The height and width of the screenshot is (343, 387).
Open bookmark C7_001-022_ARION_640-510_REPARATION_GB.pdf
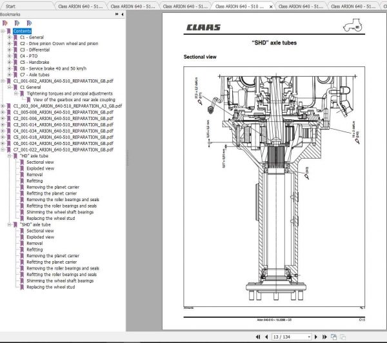pos(63,150)
